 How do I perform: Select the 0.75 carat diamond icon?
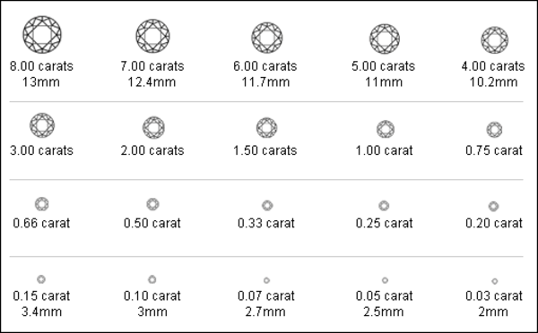(x=494, y=130)
